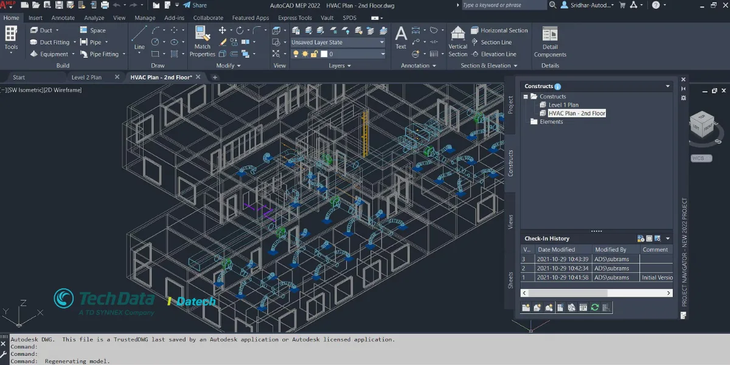Select the Equipment tool
The height and width of the screenshot is (365, 730).
(x=49, y=54)
